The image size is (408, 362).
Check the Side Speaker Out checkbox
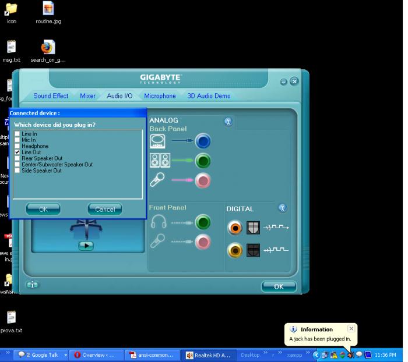17,171
